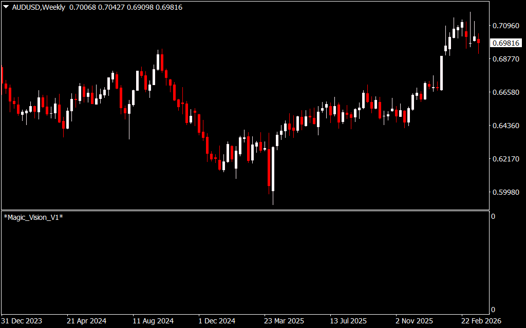Select the AUDUSD,Weekly chart title
The height and width of the screenshot is (328, 526).
pyautogui.click(x=39, y=7)
